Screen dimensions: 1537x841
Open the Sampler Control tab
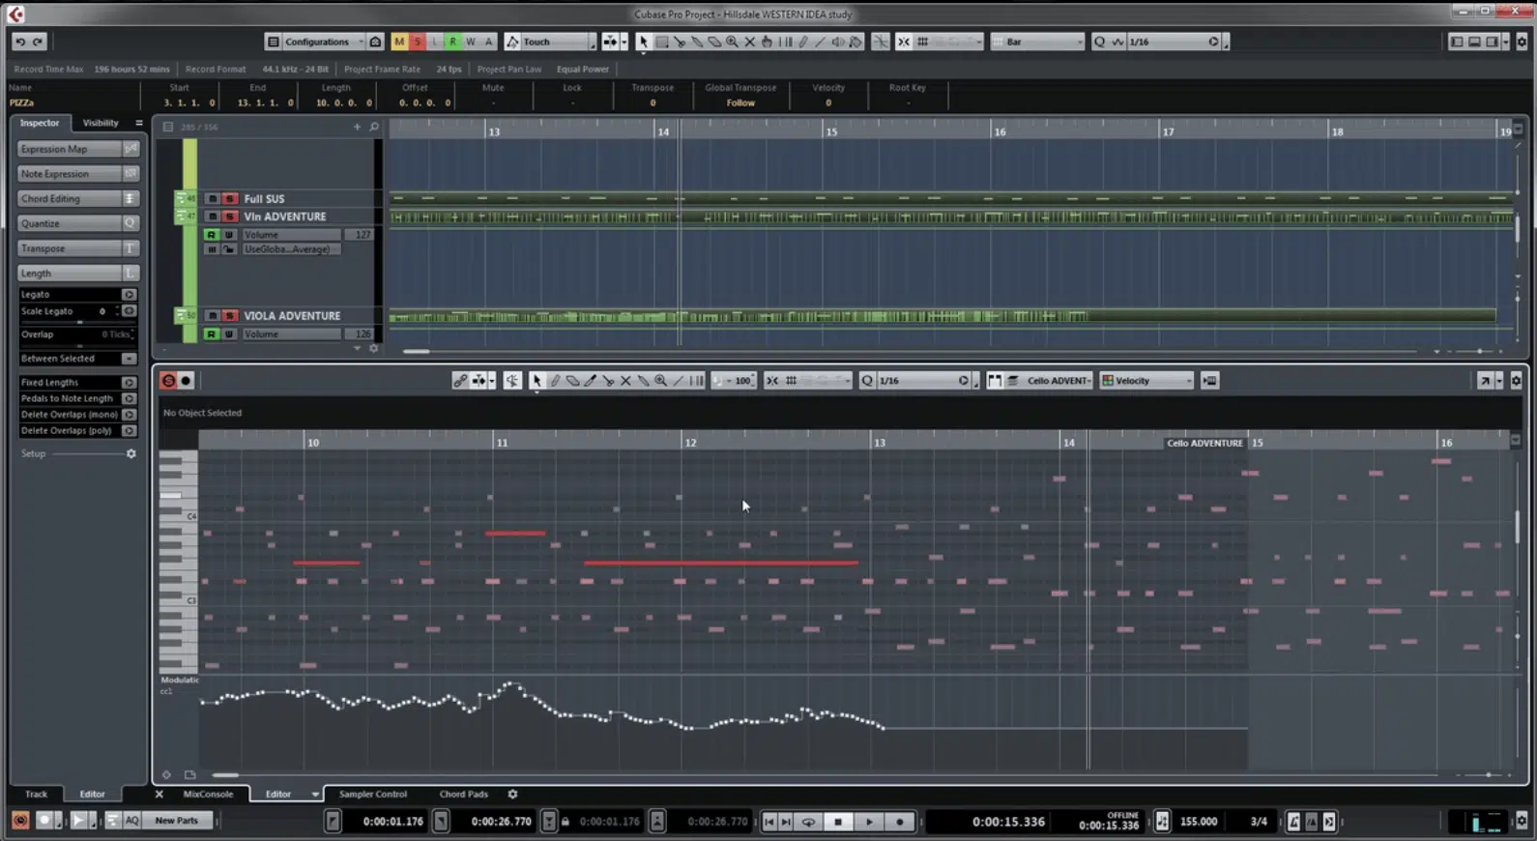point(373,795)
